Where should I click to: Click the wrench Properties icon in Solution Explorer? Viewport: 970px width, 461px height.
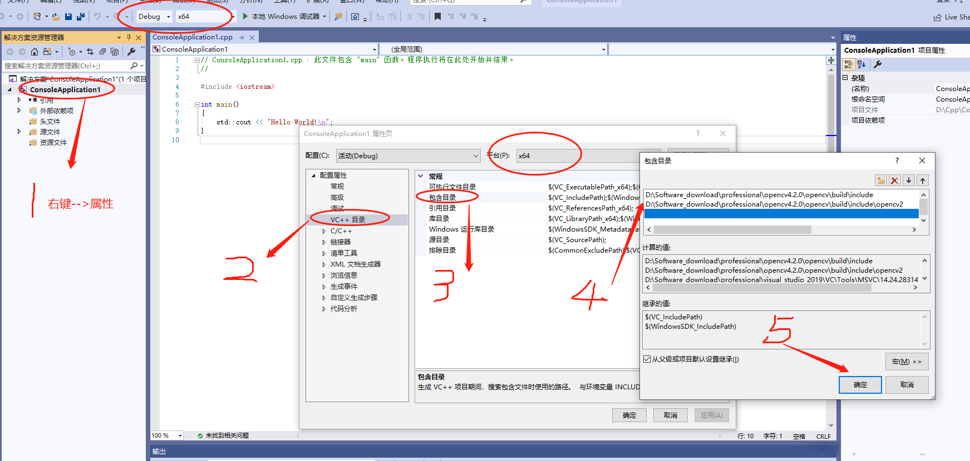point(131,52)
